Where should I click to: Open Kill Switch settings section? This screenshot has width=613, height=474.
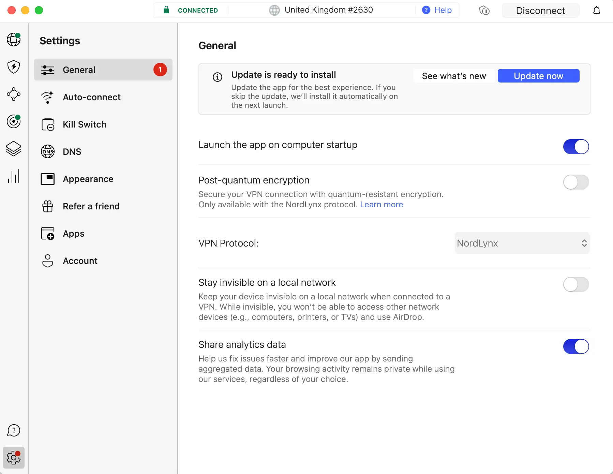(103, 124)
